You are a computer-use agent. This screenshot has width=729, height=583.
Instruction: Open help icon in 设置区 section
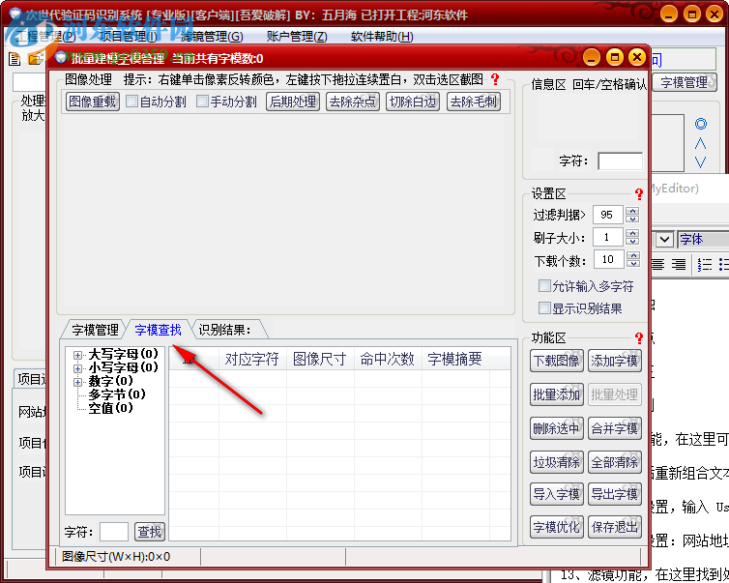coord(639,194)
